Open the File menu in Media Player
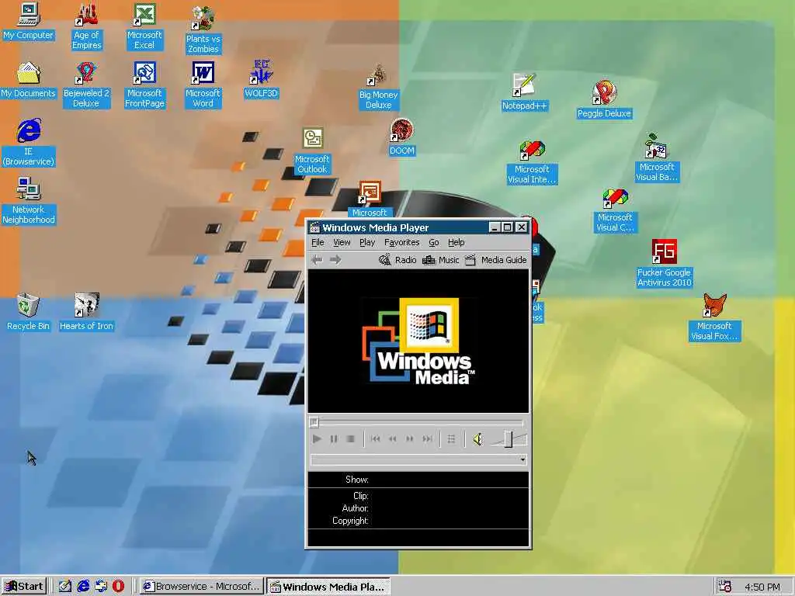The height and width of the screenshot is (596, 795). (318, 242)
